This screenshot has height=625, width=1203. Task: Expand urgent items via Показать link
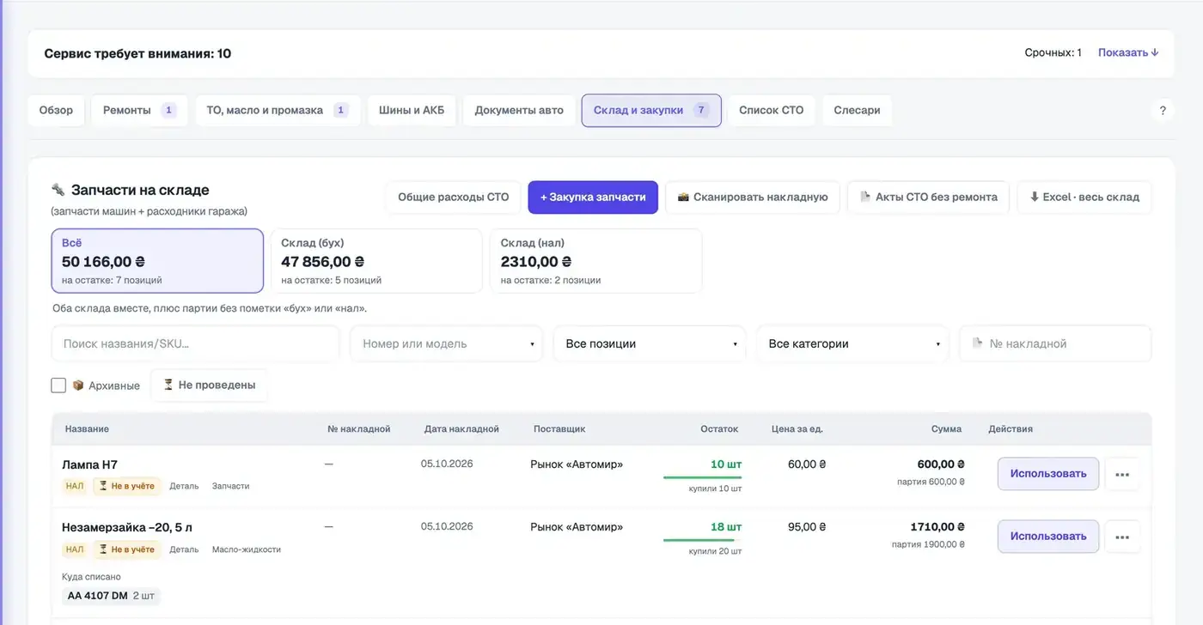point(1128,52)
